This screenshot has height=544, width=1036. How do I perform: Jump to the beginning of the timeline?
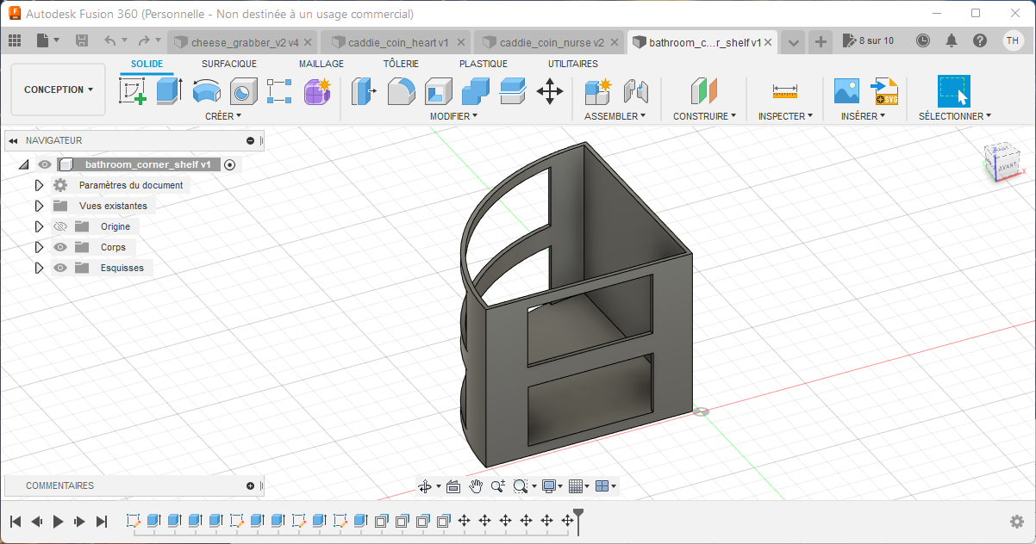16,521
